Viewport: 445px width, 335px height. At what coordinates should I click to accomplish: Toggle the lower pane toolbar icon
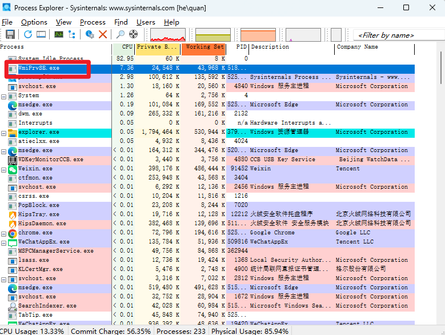coord(41,35)
